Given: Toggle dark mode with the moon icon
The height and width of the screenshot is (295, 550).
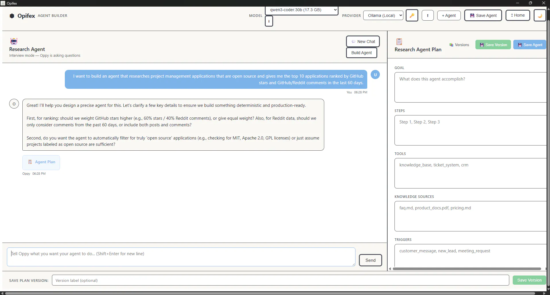Looking at the screenshot, I should pyautogui.click(x=540, y=15).
